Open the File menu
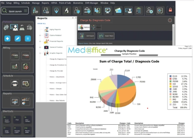Screen dimensions: 194x140 click(x=3, y=3)
